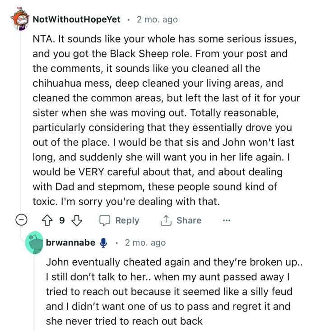Open brwannabe's user profile link

(x=70, y=243)
